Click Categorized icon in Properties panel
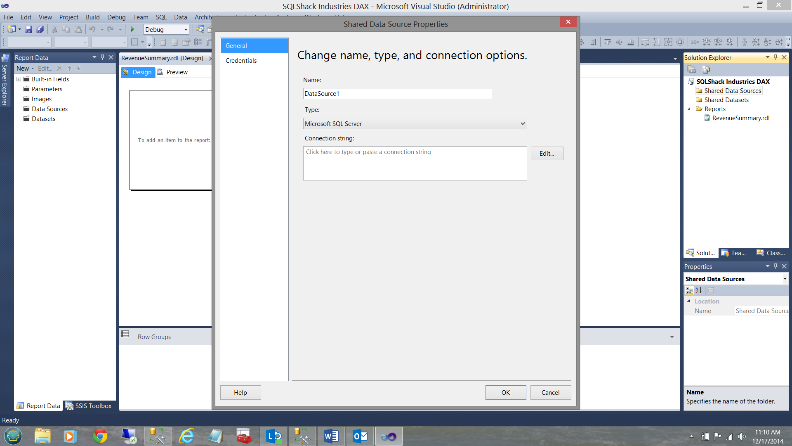 (689, 290)
